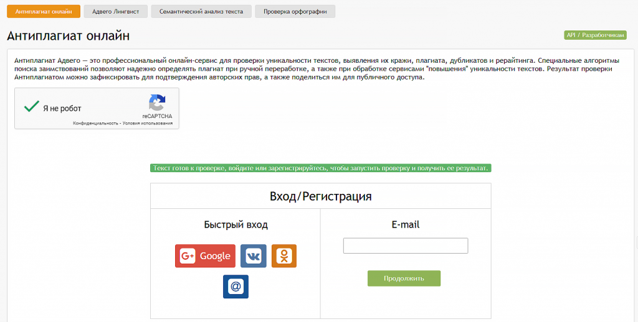Screen dimensions: 638x322
Task: Go to the "Проверка орфографии" tab
Action: click(x=295, y=11)
